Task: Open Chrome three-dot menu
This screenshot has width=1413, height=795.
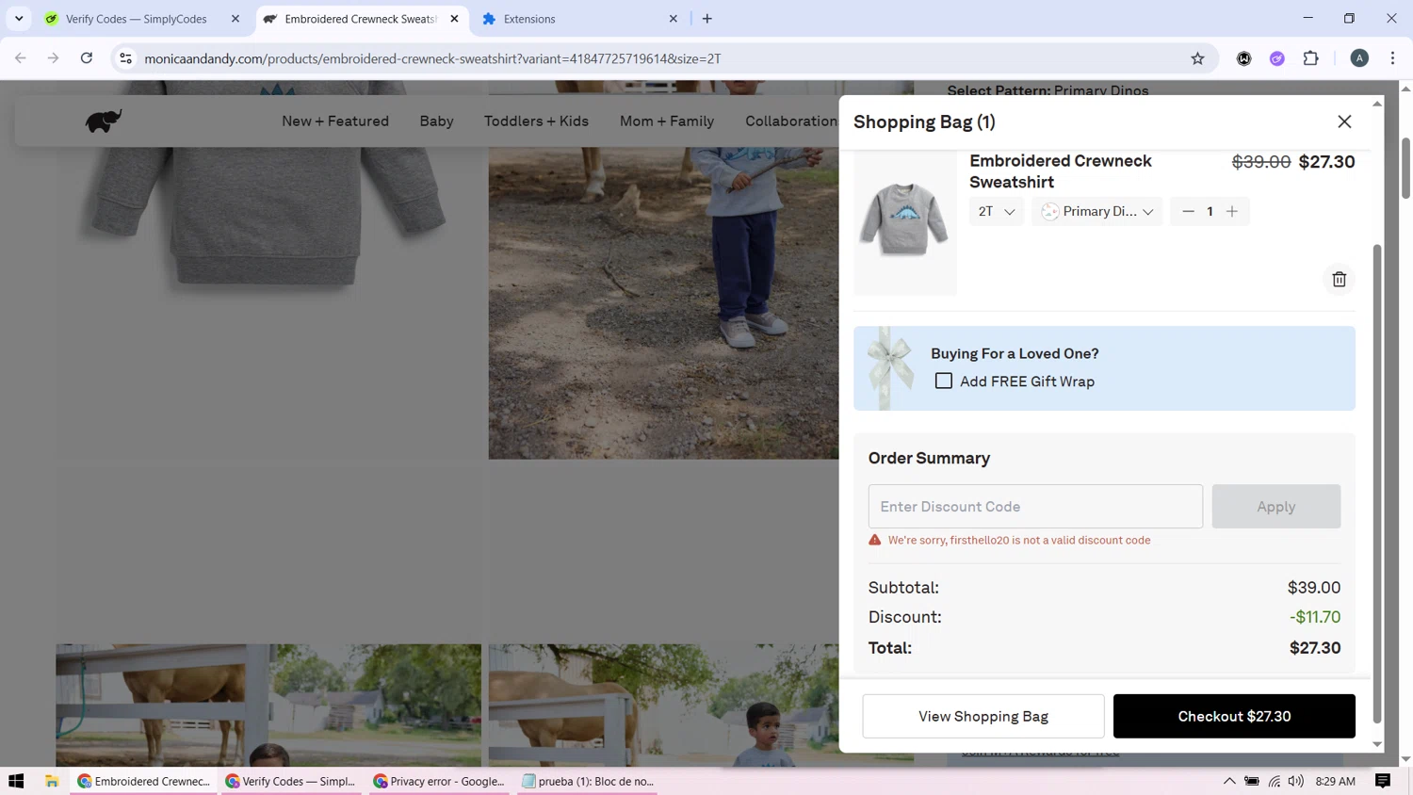Action: [1392, 58]
